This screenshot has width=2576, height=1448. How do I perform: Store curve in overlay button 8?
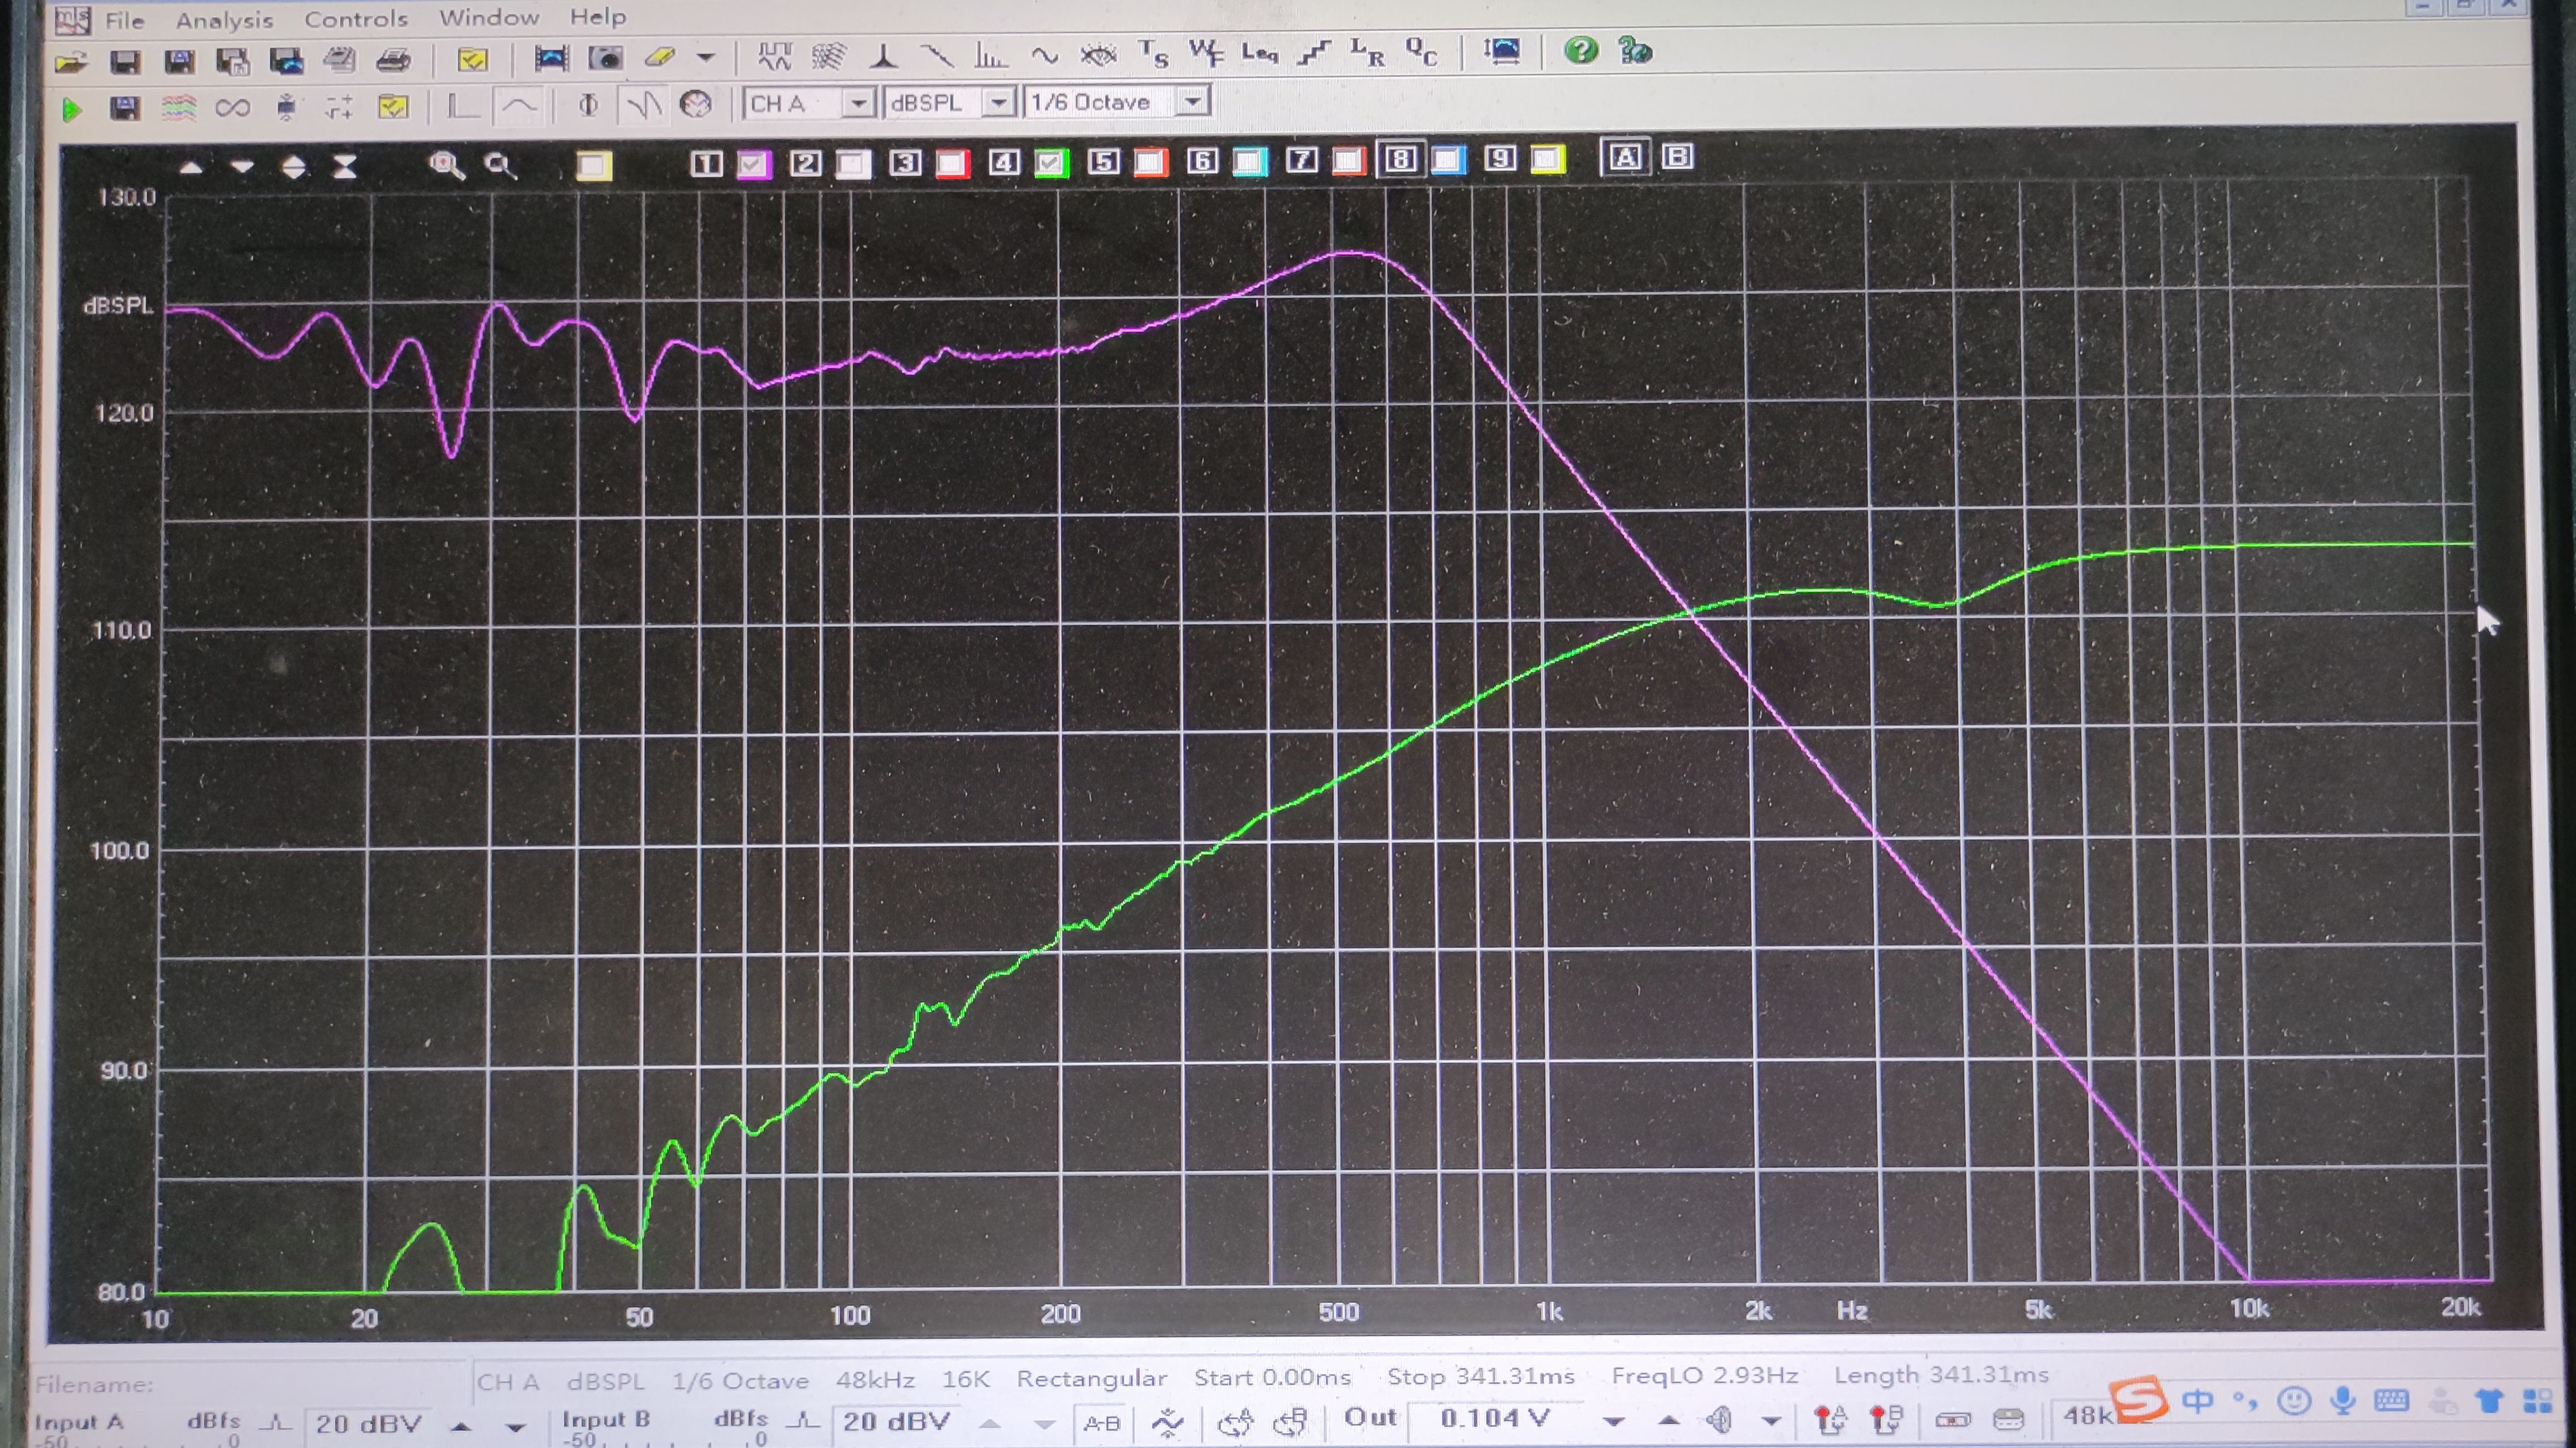tap(1400, 159)
